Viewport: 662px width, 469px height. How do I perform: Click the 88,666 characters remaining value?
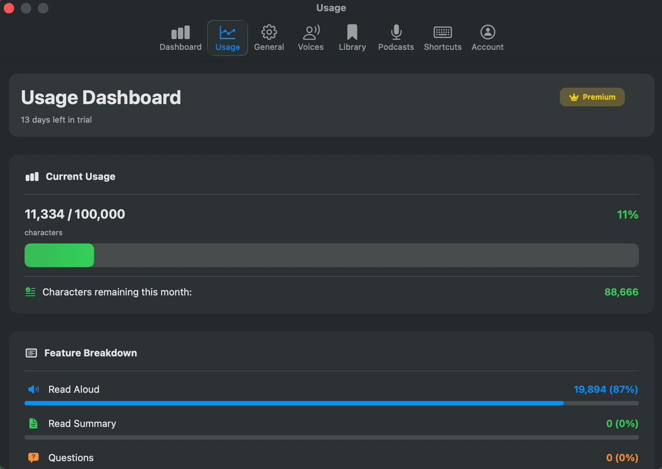point(621,292)
